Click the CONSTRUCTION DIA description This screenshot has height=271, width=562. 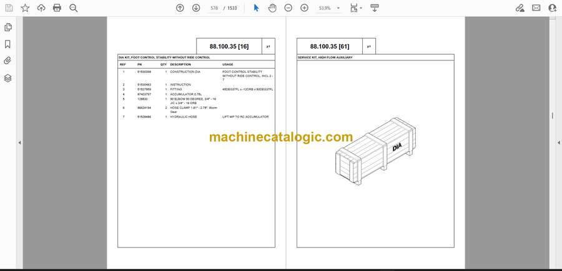pyautogui.click(x=185, y=72)
